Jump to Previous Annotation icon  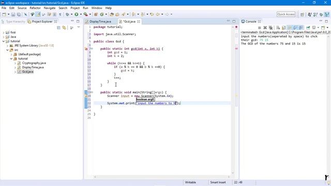coord(143,14)
